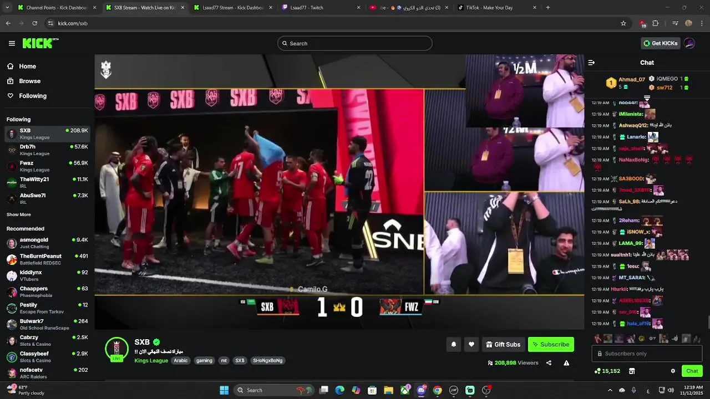Screen dimensions: 710x399
Task: Open chat settings gear icon
Action: [673, 371]
